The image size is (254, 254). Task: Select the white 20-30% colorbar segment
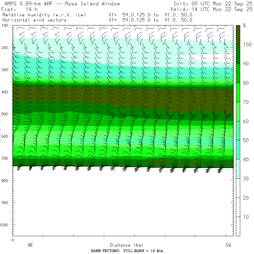(238, 188)
